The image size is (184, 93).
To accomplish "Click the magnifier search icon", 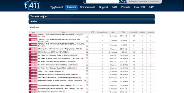I will pyautogui.click(x=121, y=2).
